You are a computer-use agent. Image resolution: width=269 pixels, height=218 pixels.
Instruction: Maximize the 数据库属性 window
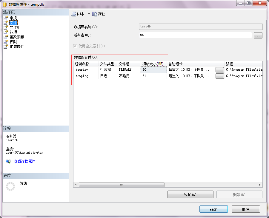249,3
